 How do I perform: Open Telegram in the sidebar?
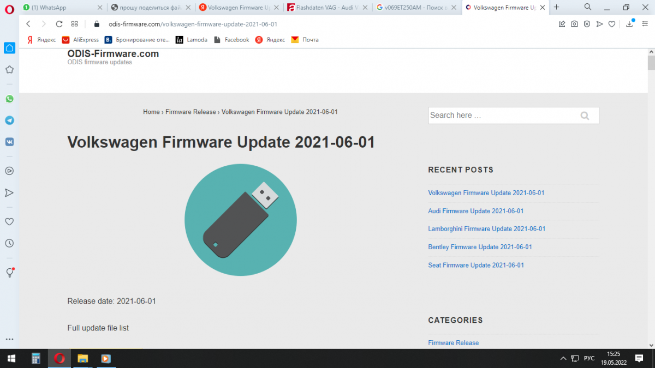click(9, 120)
